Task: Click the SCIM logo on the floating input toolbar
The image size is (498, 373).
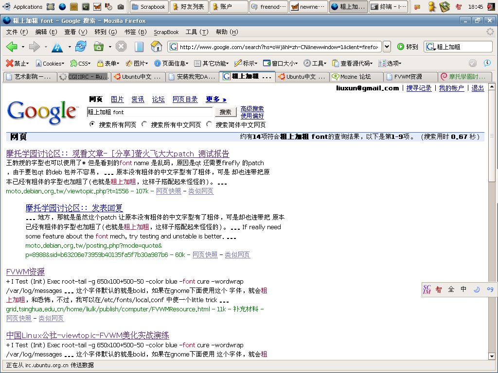Action: coord(427,289)
